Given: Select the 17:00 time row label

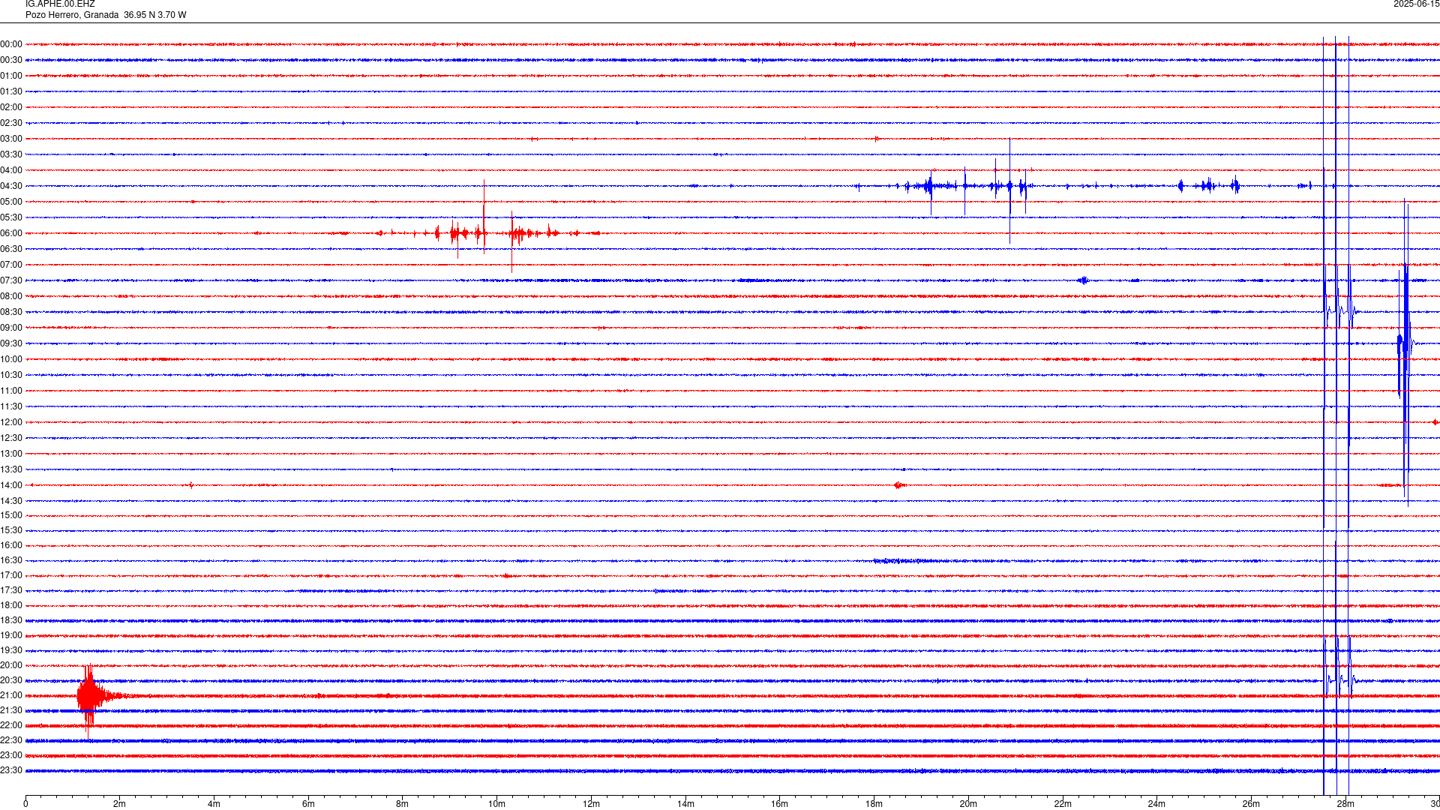Looking at the screenshot, I should click(x=11, y=576).
